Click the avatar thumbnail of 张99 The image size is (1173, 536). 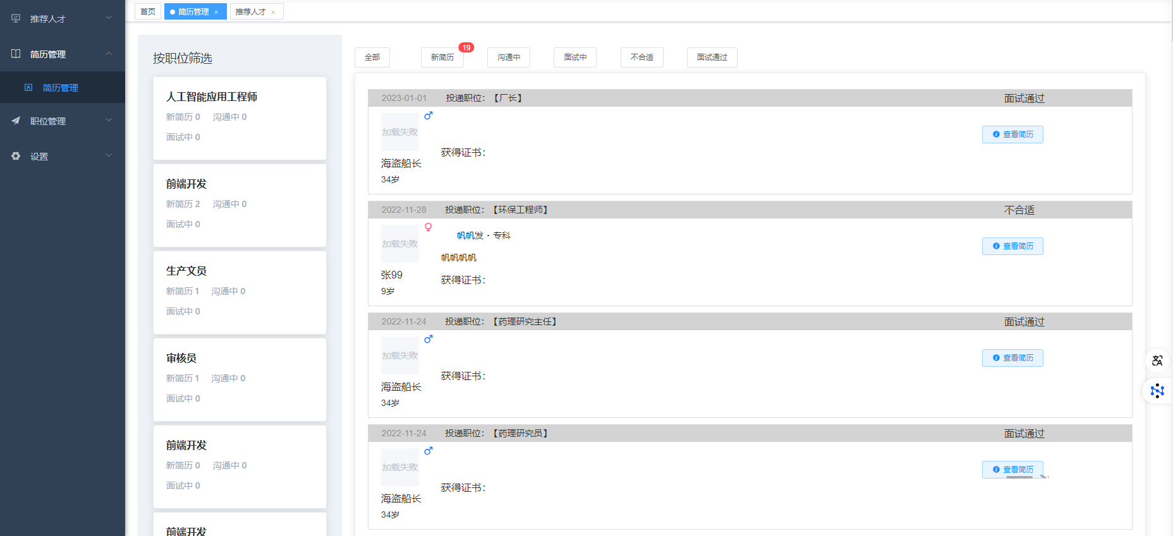point(400,244)
